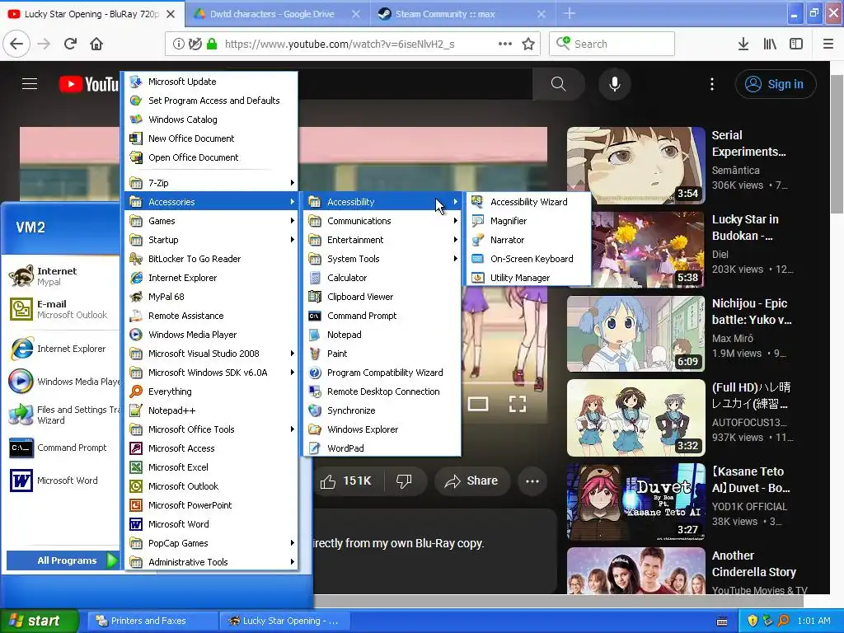
Task: Click the Share button under the video
Action: click(x=471, y=481)
